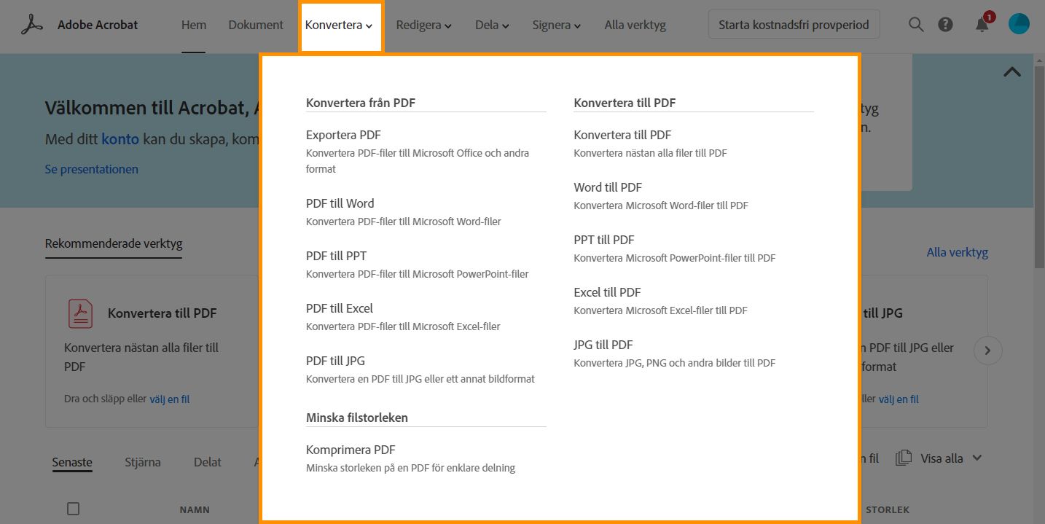Open the Se presentationen link
Image resolution: width=1045 pixels, height=524 pixels.
[92, 169]
